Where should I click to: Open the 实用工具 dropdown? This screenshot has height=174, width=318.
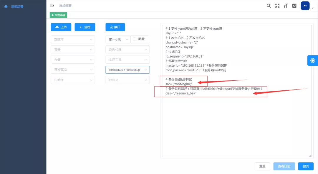[x=127, y=60]
